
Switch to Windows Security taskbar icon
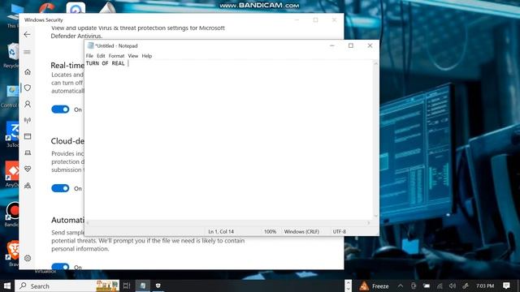pyautogui.click(x=158, y=286)
